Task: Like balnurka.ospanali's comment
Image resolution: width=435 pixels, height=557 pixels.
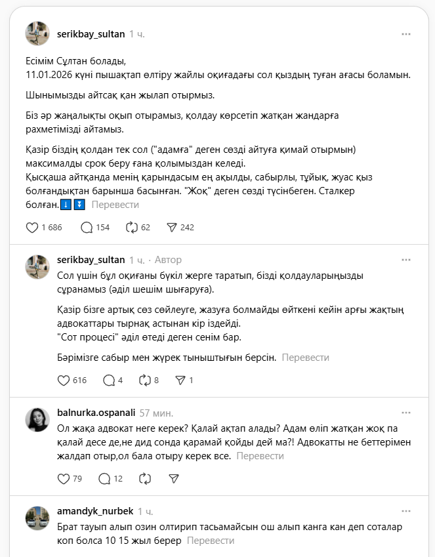Action: pos(64,479)
